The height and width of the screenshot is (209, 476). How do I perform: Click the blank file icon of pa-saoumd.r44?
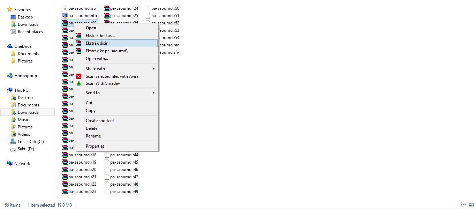pos(107,155)
